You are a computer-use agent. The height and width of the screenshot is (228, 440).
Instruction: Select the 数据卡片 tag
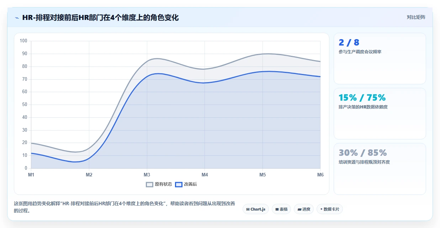pyautogui.click(x=329, y=209)
